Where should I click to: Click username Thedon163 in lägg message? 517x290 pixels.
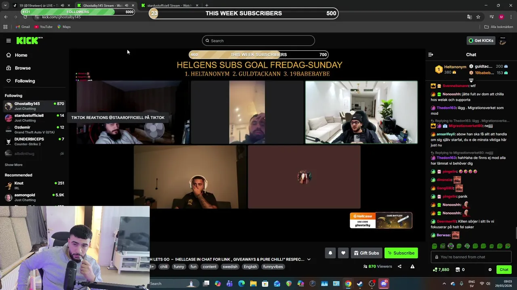click(446, 108)
